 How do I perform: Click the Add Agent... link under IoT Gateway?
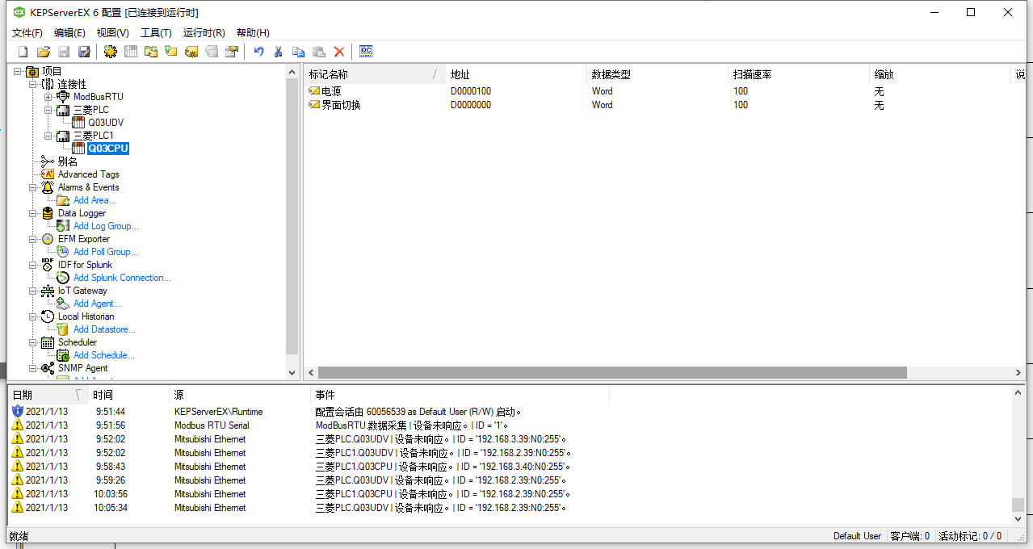click(x=97, y=304)
